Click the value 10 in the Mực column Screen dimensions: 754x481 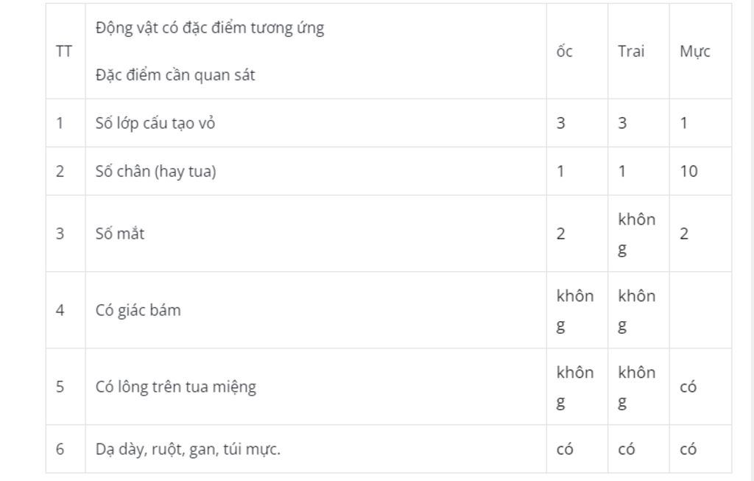tap(688, 171)
